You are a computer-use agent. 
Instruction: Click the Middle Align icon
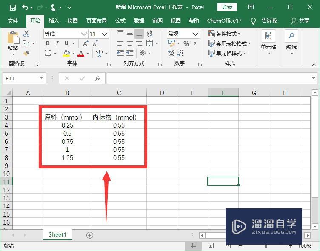(x=130, y=33)
